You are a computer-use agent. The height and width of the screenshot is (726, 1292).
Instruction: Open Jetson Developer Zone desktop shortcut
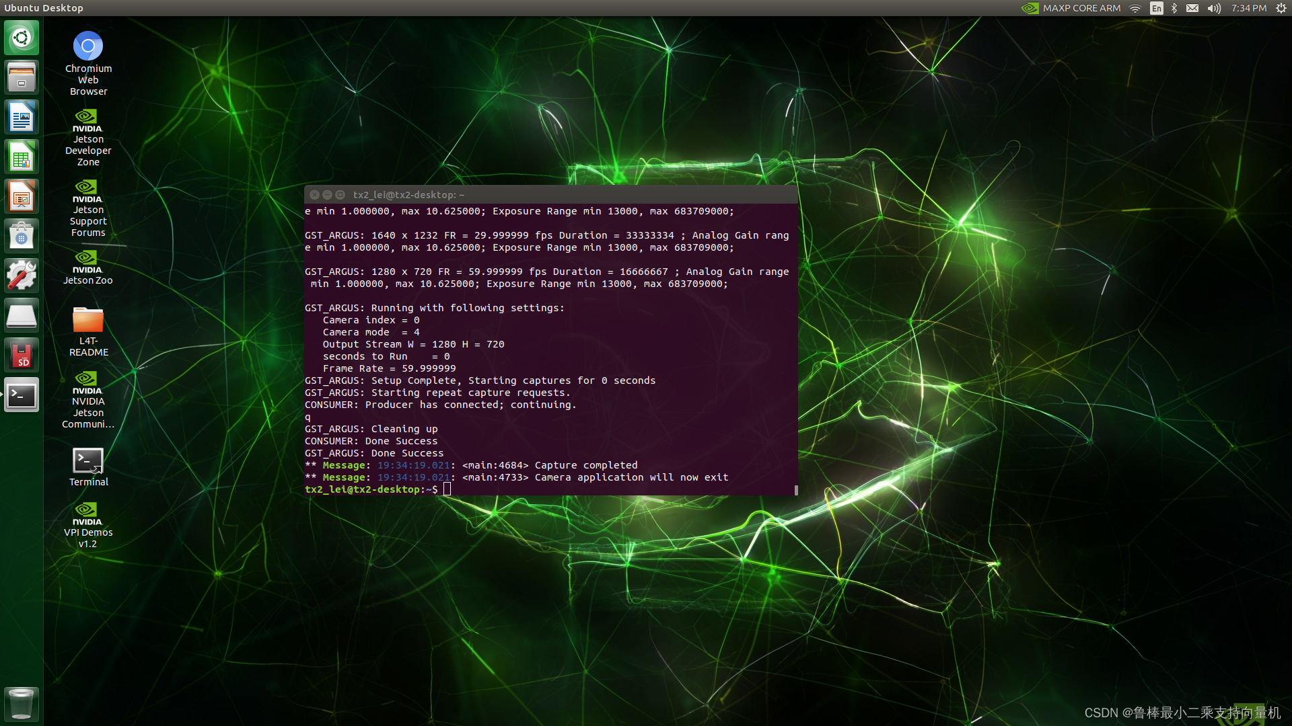pyautogui.click(x=88, y=138)
